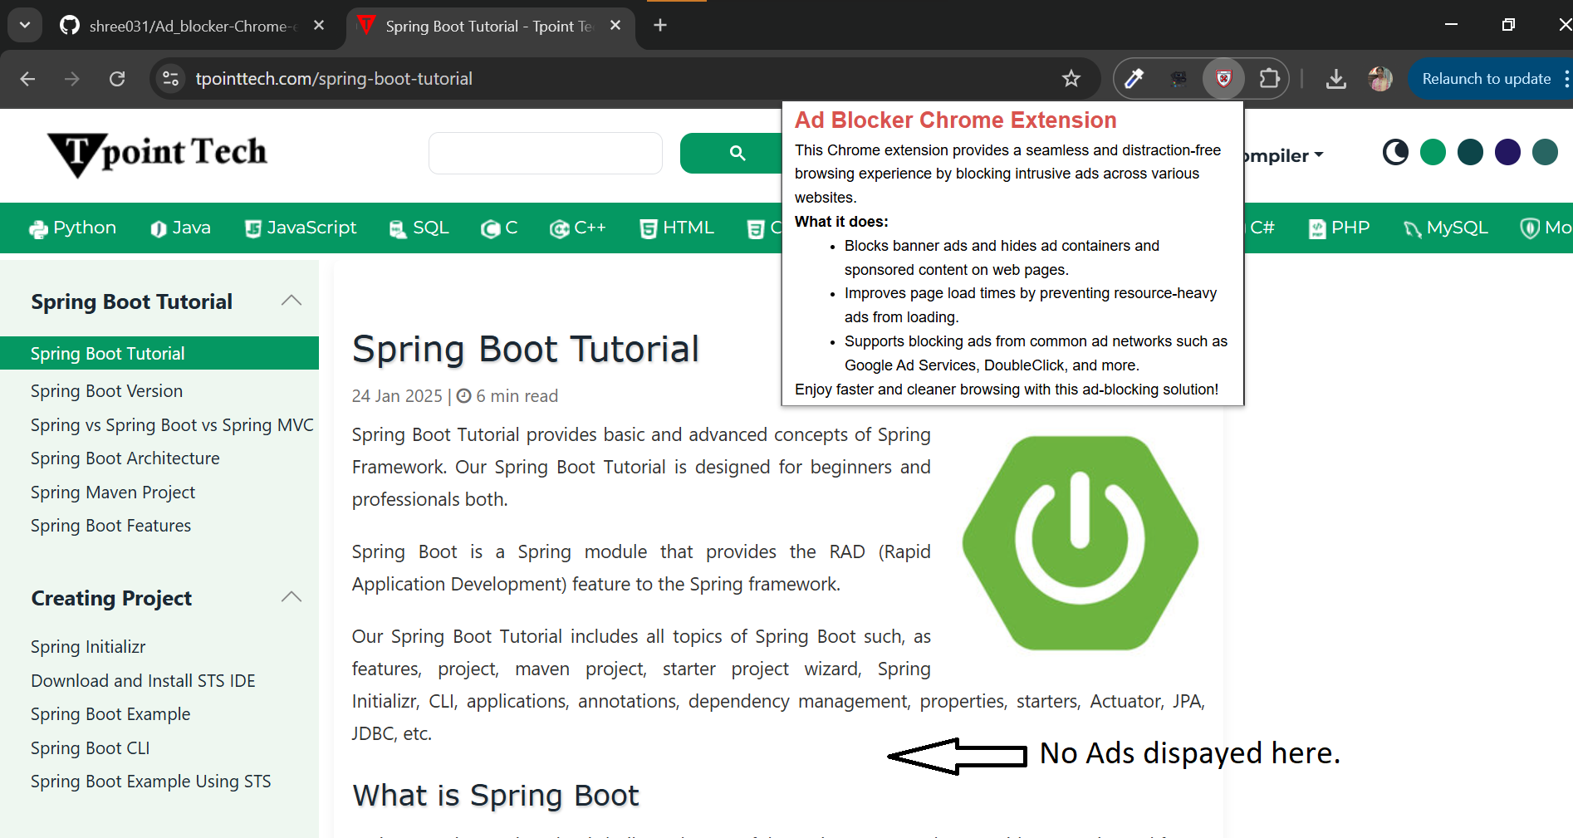
Task: Open the Extensions puzzle-piece menu
Action: click(x=1269, y=79)
